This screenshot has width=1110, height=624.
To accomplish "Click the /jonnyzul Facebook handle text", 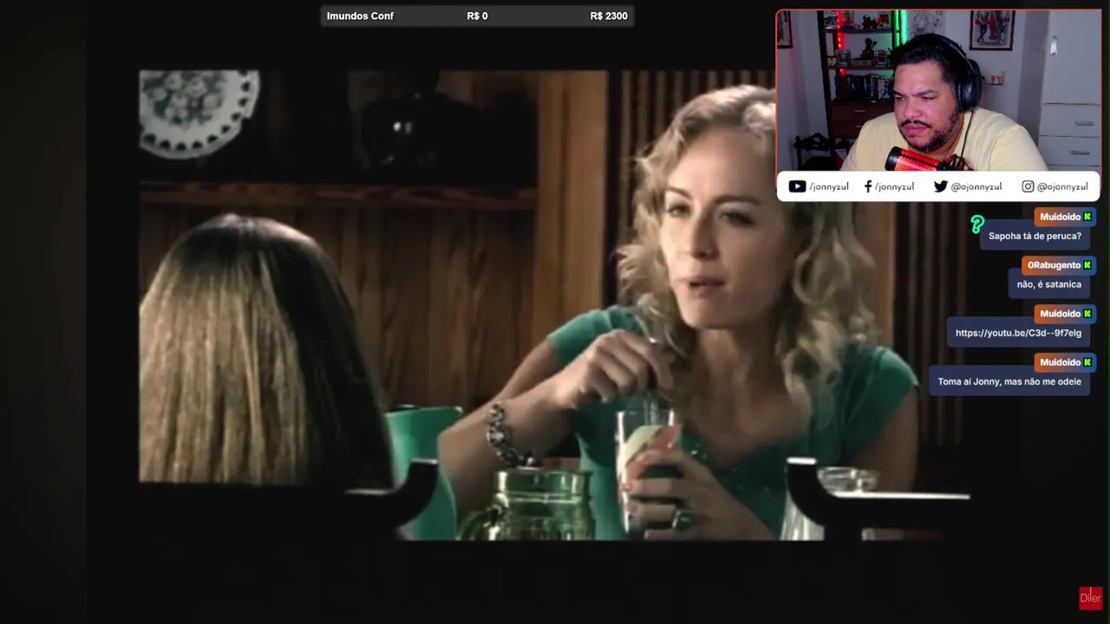I will pos(894,186).
